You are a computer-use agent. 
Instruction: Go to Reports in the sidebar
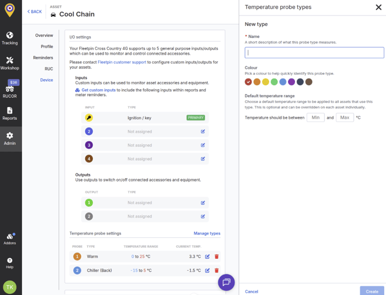point(10,114)
